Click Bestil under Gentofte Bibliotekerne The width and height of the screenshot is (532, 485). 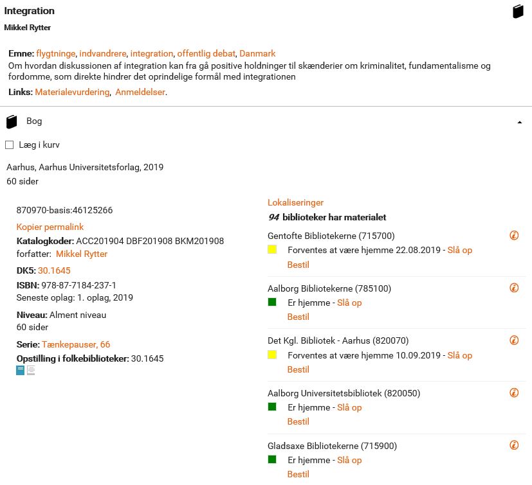click(298, 265)
